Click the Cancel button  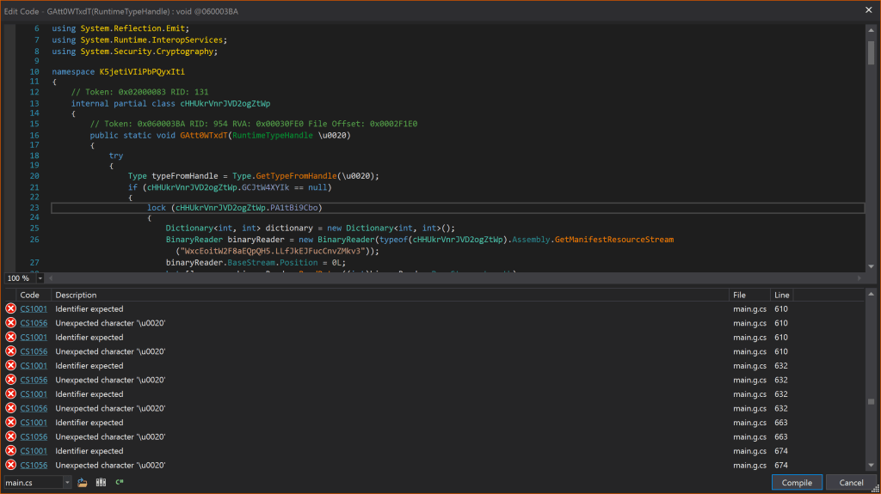tap(851, 483)
